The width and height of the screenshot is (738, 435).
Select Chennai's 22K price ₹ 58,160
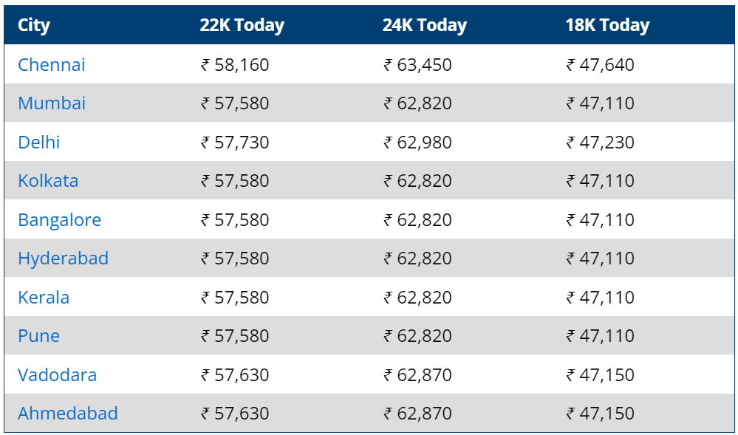point(235,64)
